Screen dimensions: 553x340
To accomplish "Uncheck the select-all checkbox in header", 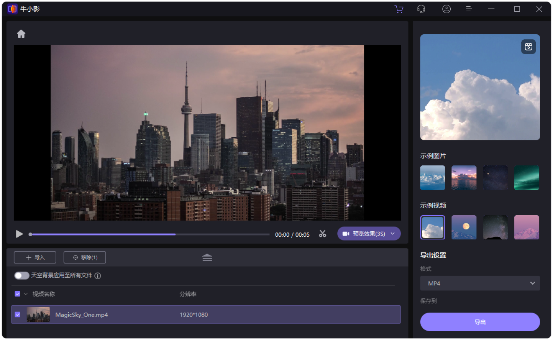I will (x=18, y=294).
